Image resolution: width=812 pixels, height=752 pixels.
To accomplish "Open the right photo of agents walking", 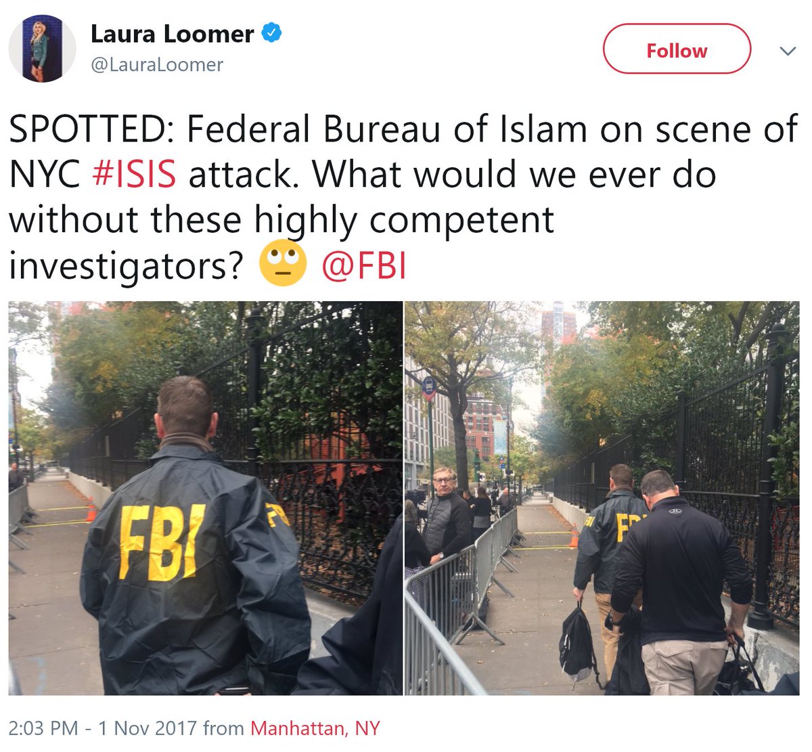I will click(602, 498).
